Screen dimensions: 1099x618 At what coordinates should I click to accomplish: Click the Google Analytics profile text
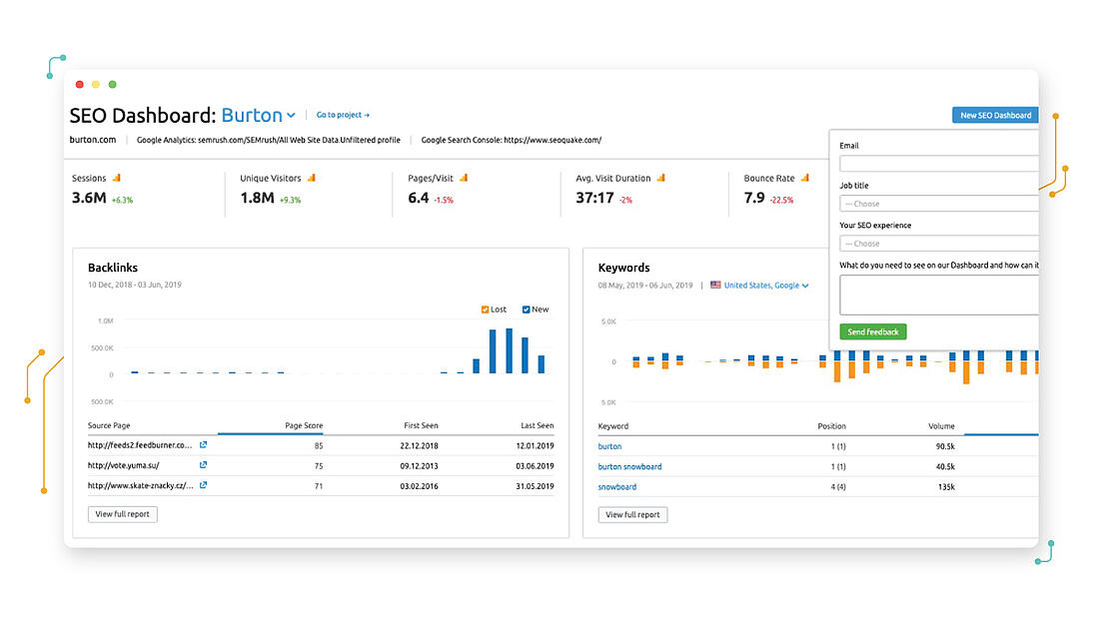(269, 140)
